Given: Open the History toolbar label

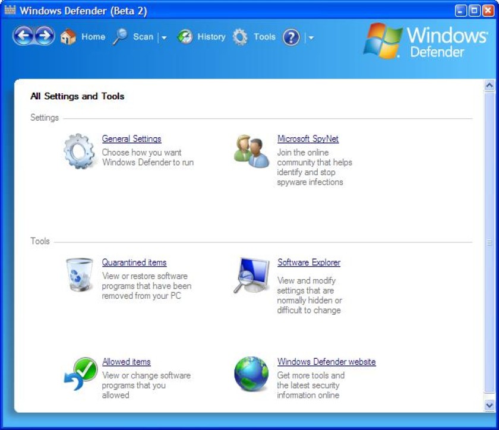Looking at the screenshot, I should click(211, 37).
